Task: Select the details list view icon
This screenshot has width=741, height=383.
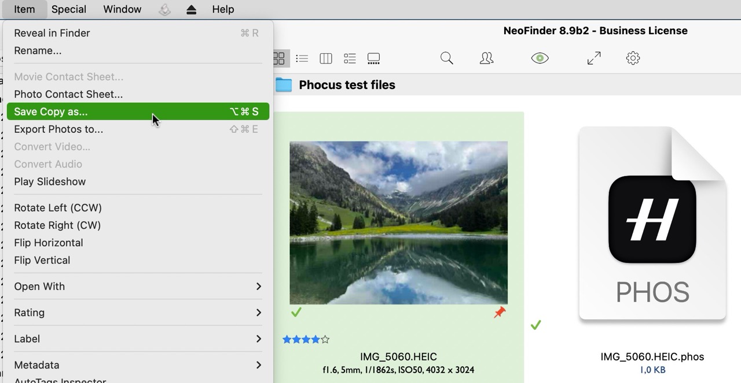Action: coord(350,58)
